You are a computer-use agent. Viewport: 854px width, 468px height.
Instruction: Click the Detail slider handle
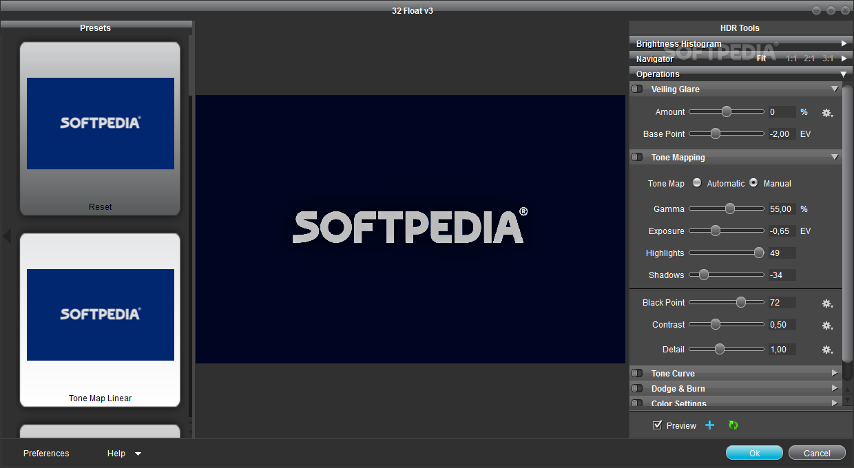[720, 349]
